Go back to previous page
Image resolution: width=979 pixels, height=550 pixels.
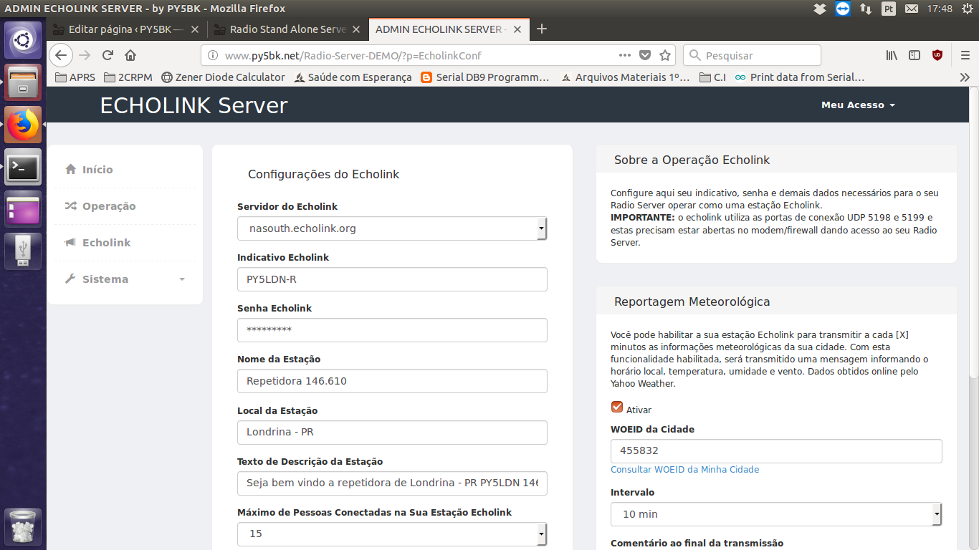(61, 55)
